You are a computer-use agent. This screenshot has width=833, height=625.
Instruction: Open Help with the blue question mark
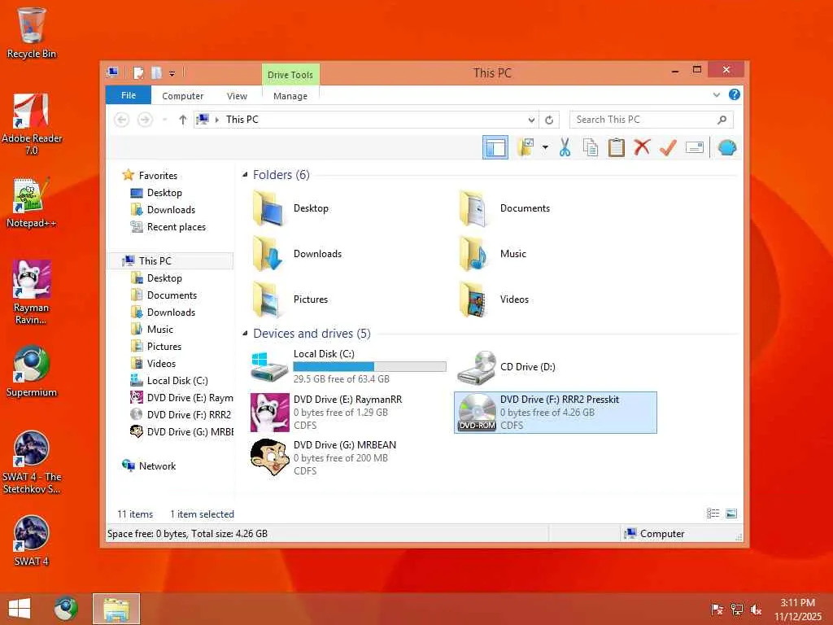pyautogui.click(x=735, y=94)
